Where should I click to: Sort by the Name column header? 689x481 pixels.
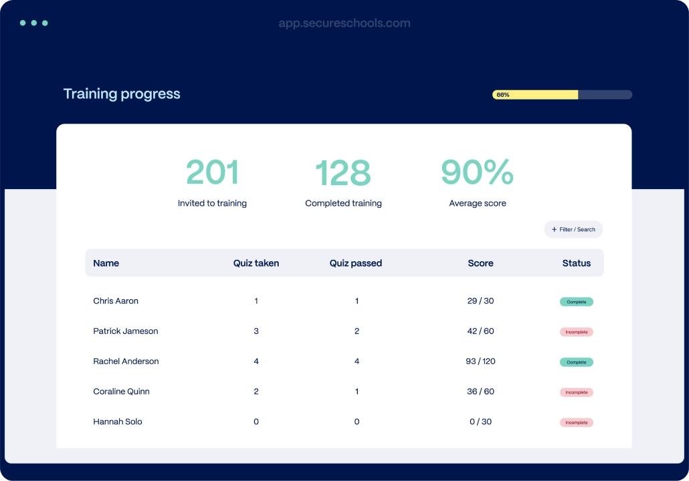(106, 263)
